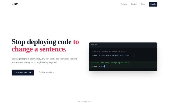The image size is (169, 105).
Task: Follow the See how it works link
Action: coord(46,72)
